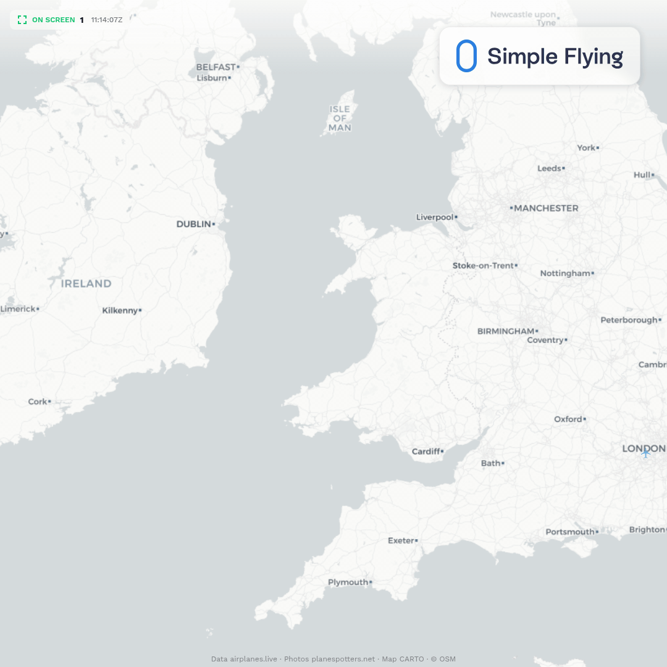Click the on-screen aircraft count 1
This screenshot has height=667, width=667.
[x=82, y=20]
